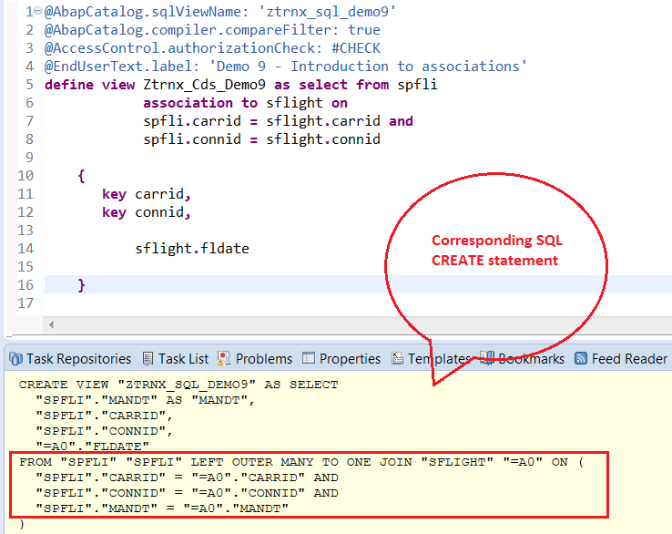The width and height of the screenshot is (672, 534).
Task: Click the Feed Reader RSS icon
Action: 580,358
